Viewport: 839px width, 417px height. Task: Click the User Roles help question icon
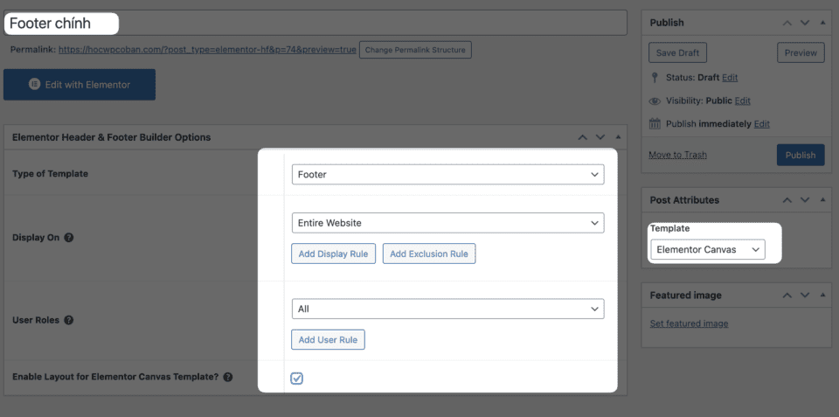click(69, 320)
